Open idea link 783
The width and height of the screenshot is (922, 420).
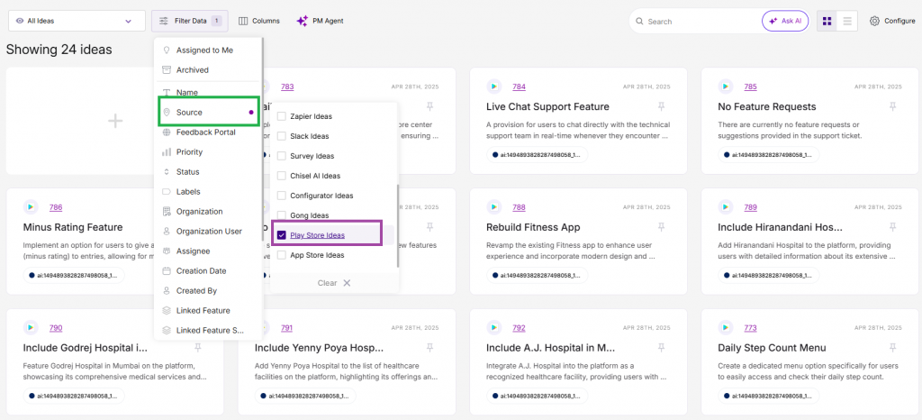pos(287,87)
